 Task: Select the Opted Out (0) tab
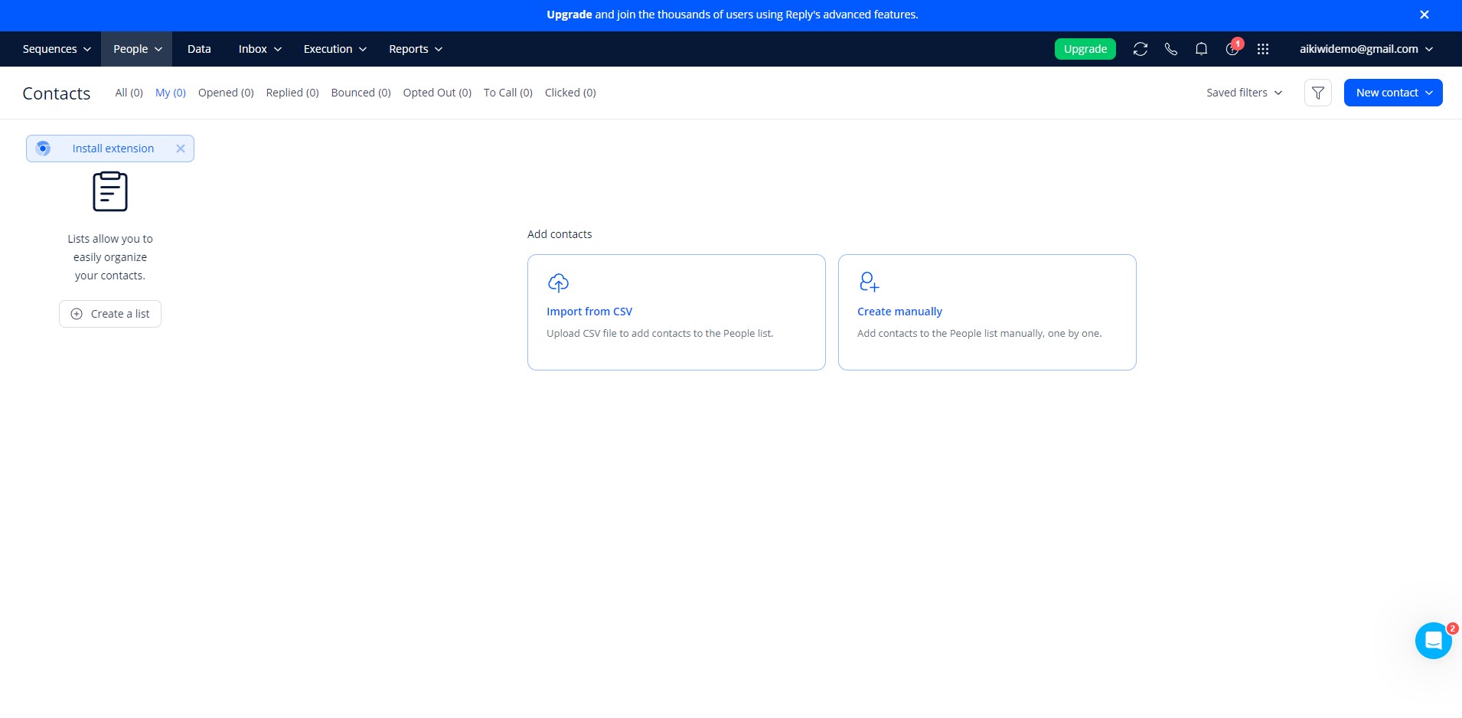pos(437,93)
